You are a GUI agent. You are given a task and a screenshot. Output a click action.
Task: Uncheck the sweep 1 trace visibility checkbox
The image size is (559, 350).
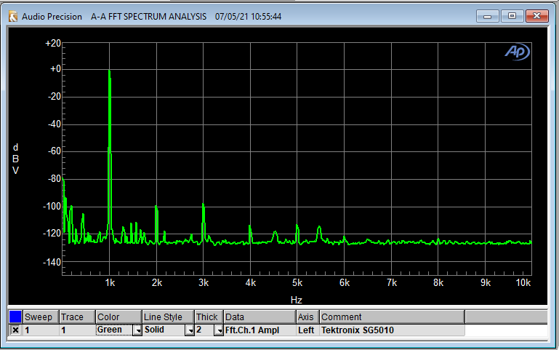(x=15, y=330)
